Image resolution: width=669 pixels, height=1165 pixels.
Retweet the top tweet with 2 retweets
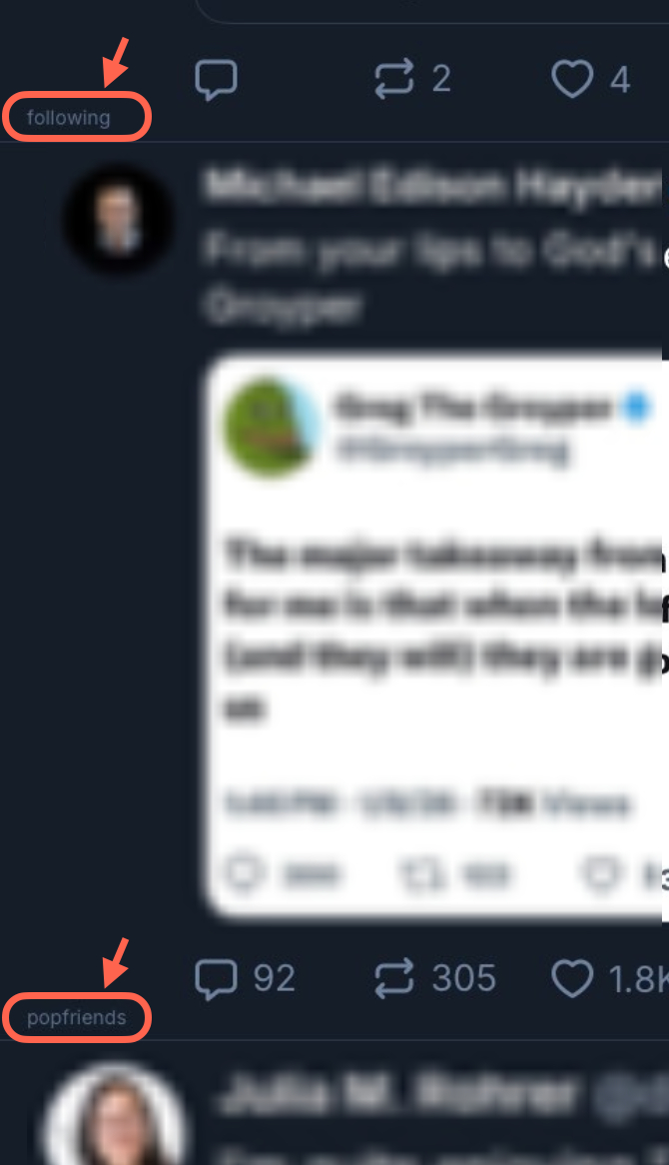393,79
